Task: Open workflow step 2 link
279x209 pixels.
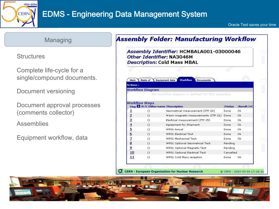Action: pos(131,115)
